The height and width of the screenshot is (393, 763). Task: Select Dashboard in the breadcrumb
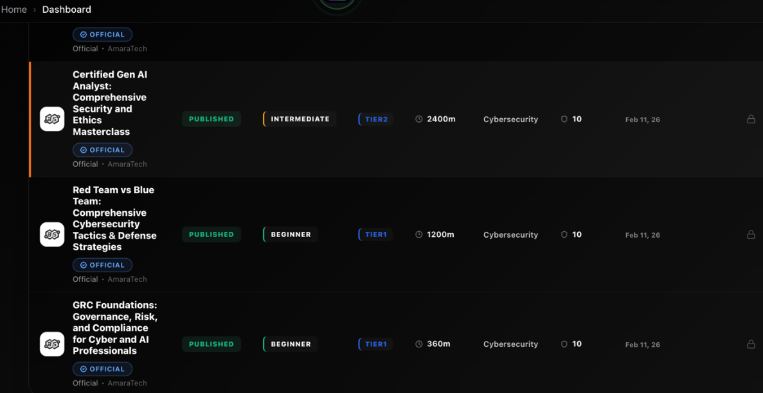click(66, 10)
